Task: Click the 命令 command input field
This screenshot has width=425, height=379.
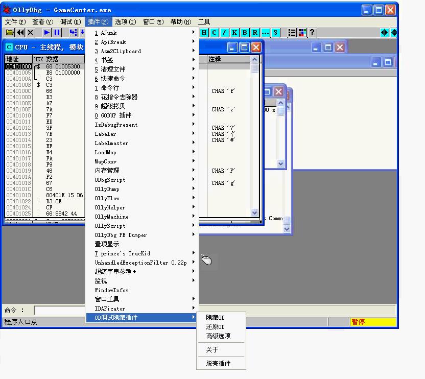Action: coord(60,311)
